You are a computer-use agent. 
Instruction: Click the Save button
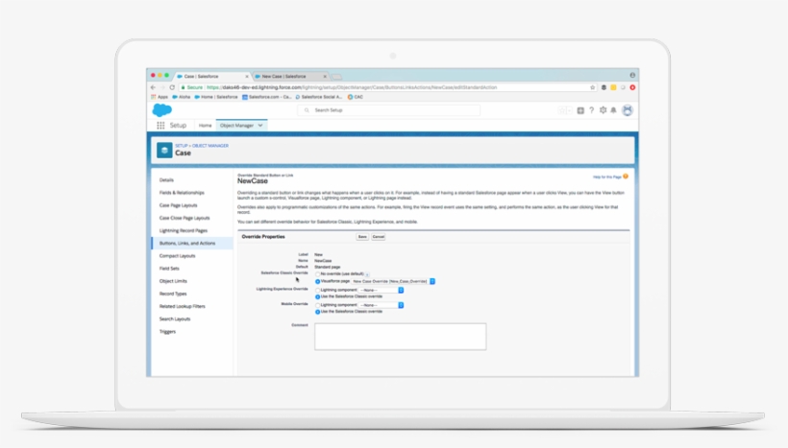[x=362, y=236]
